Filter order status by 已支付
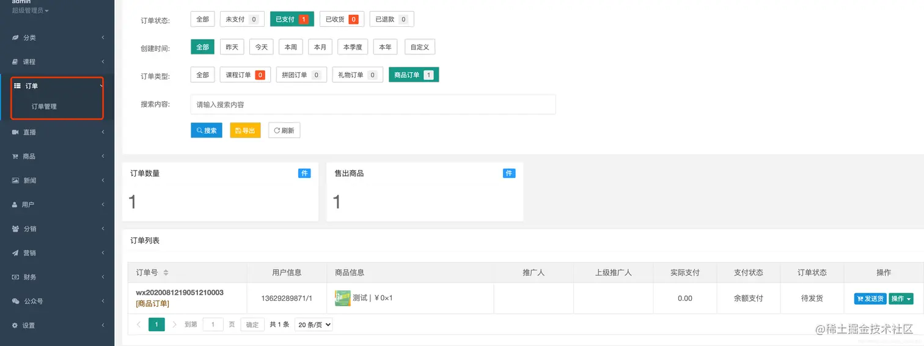 pyautogui.click(x=292, y=20)
